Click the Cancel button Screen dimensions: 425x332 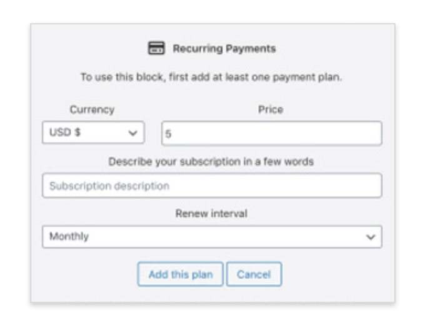[x=254, y=274]
